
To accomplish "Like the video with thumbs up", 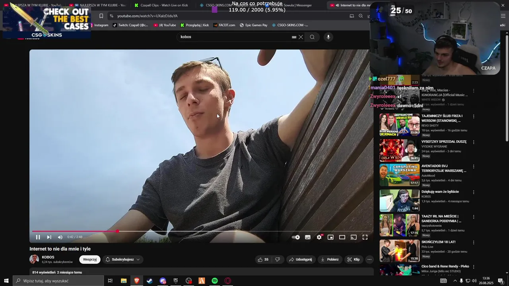I will click(263, 259).
